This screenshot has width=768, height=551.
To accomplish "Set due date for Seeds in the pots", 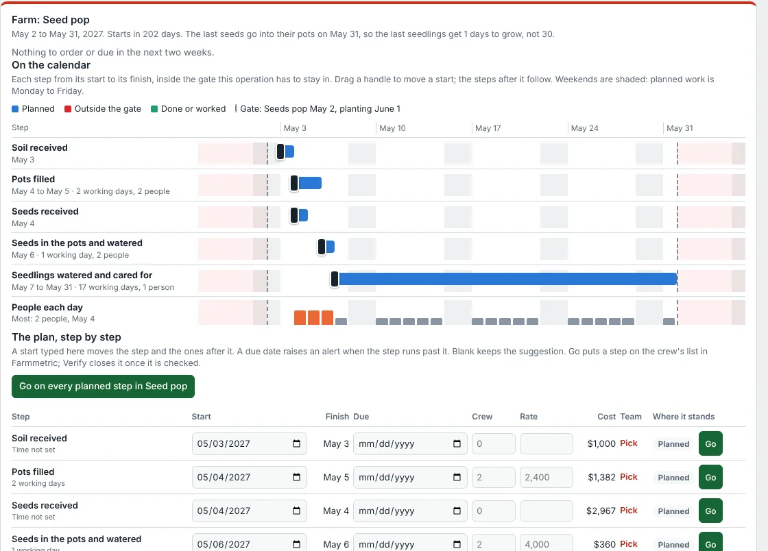I will coord(410,543).
